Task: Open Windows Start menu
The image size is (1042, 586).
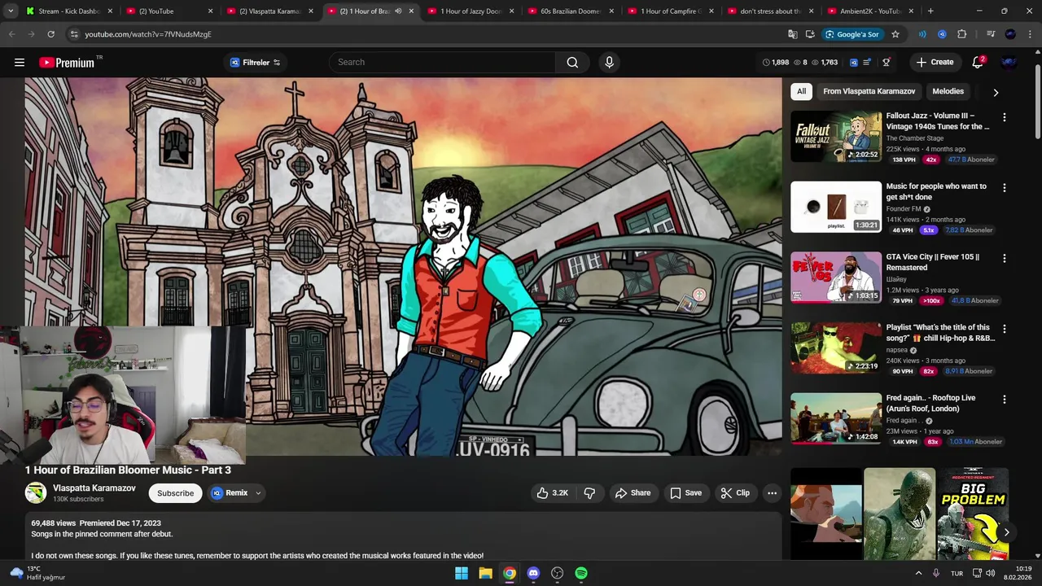Action: [x=462, y=573]
